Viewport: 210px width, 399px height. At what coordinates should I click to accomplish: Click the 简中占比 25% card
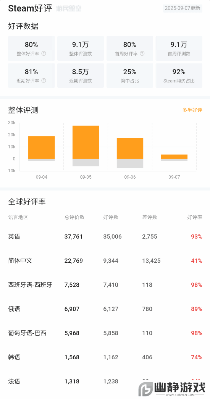130,76
